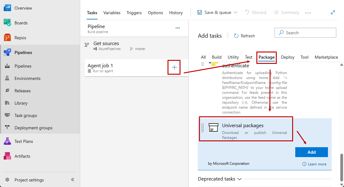Select the Package task category tab
The image size is (344, 187).
click(267, 57)
